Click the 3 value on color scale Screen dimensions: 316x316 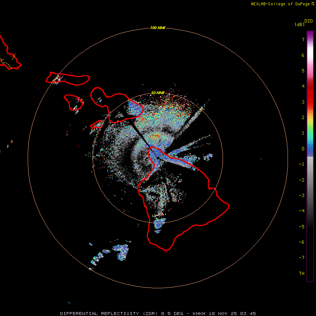pos(303,102)
